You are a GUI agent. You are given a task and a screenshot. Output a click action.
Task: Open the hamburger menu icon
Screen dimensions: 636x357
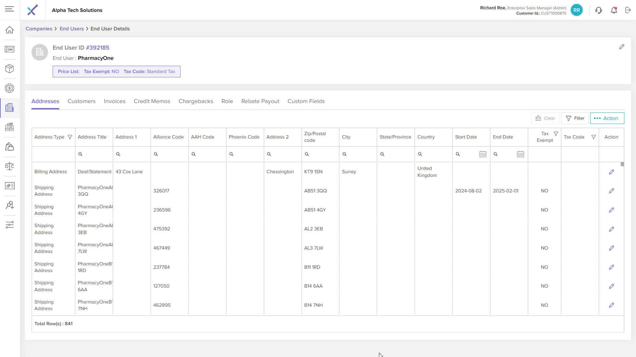tap(10, 9)
